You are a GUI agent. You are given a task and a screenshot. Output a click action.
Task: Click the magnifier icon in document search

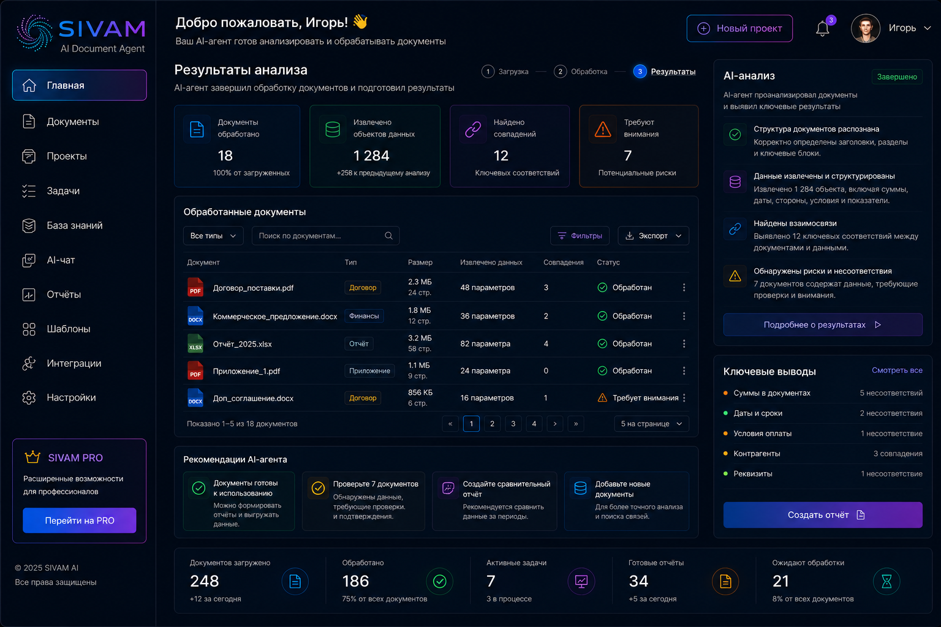click(388, 236)
